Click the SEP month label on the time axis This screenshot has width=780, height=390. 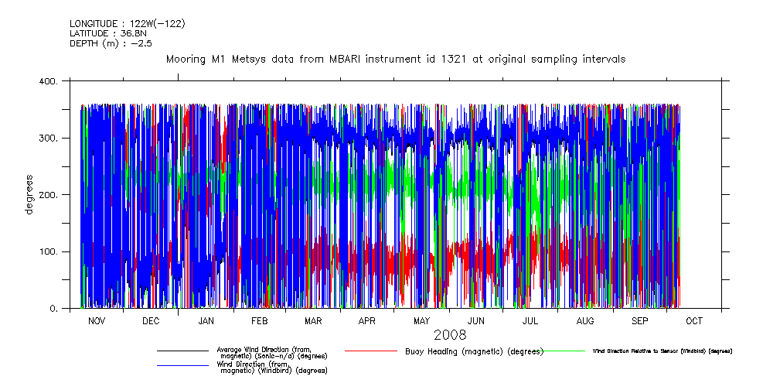point(640,320)
